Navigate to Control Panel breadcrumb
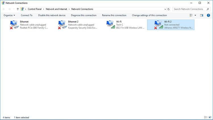This screenshot has height=120, width=213. click(x=35, y=9)
